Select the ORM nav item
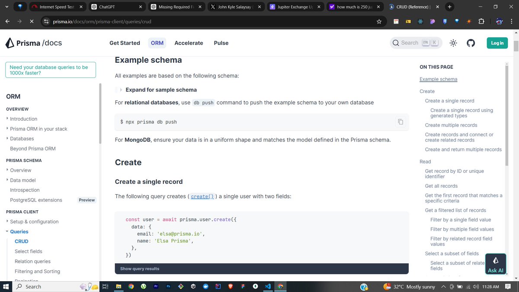Viewport: 519px width, 292px height. 157,43
